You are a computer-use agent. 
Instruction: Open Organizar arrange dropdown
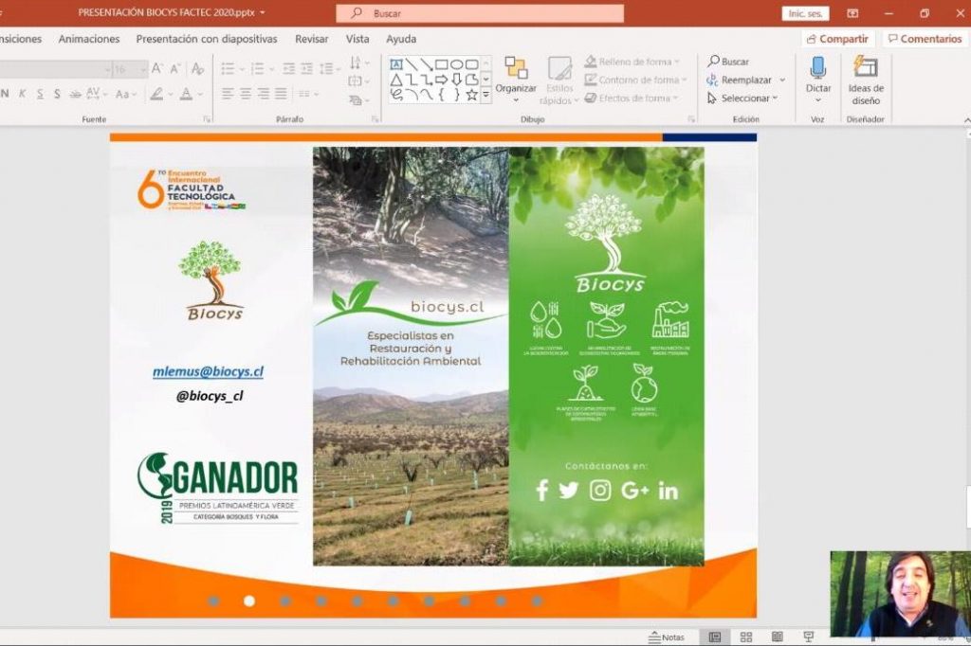(x=516, y=81)
